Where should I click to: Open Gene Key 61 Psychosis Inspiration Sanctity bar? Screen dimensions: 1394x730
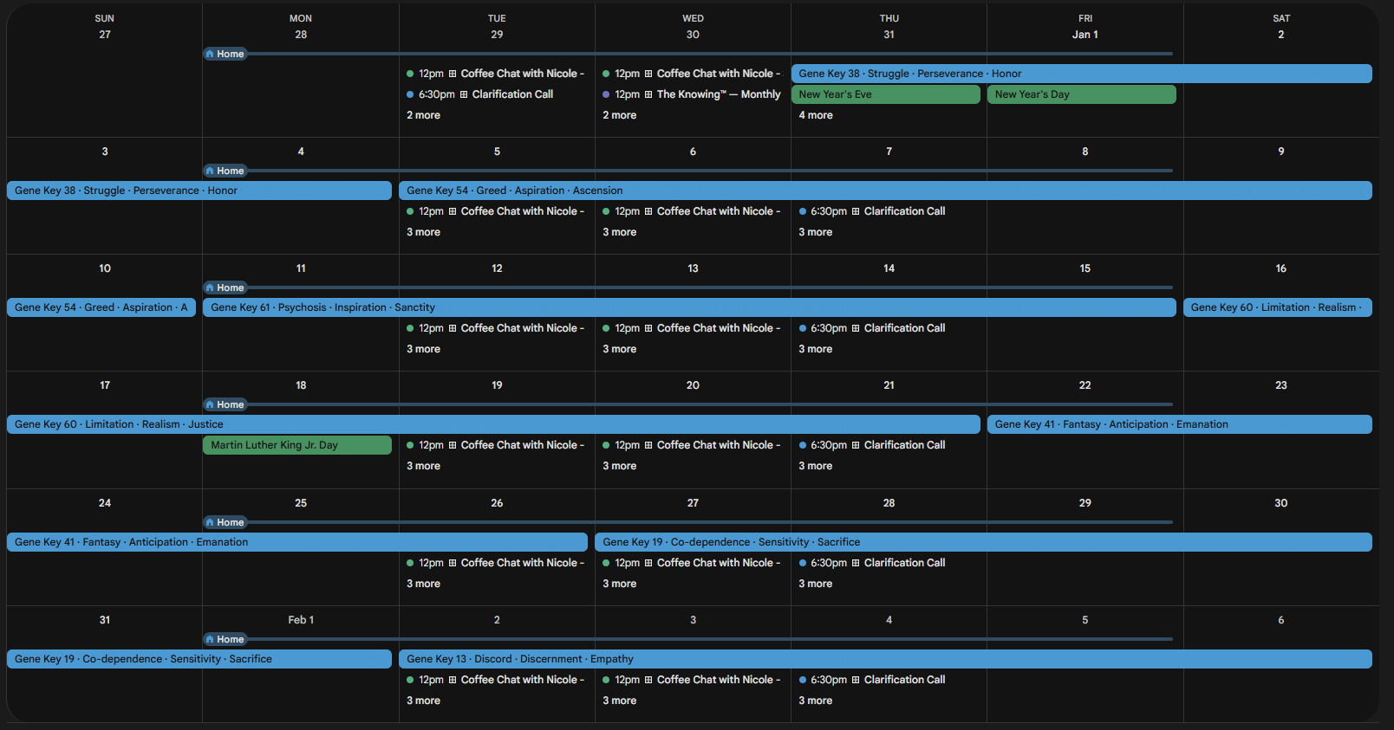click(689, 307)
